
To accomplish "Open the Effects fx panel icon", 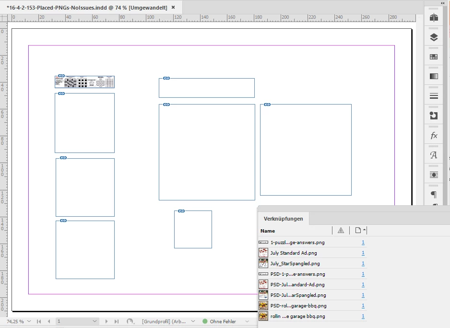I will pos(434,135).
